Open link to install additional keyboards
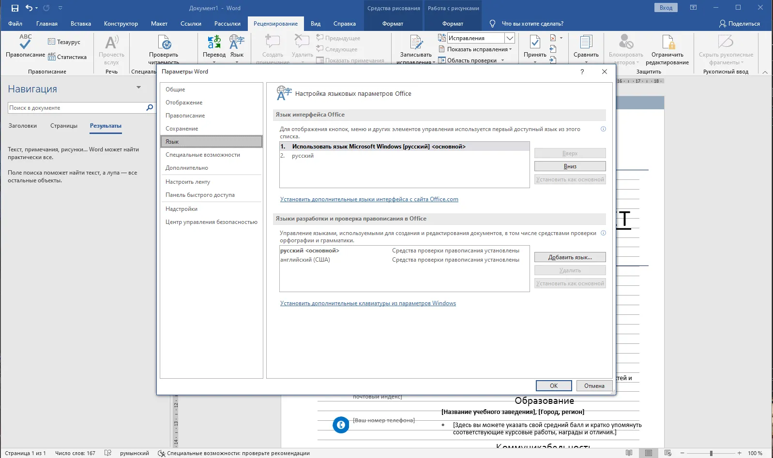The height and width of the screenshot is (458, 773). pyautogui.click(x=368, y=303)
